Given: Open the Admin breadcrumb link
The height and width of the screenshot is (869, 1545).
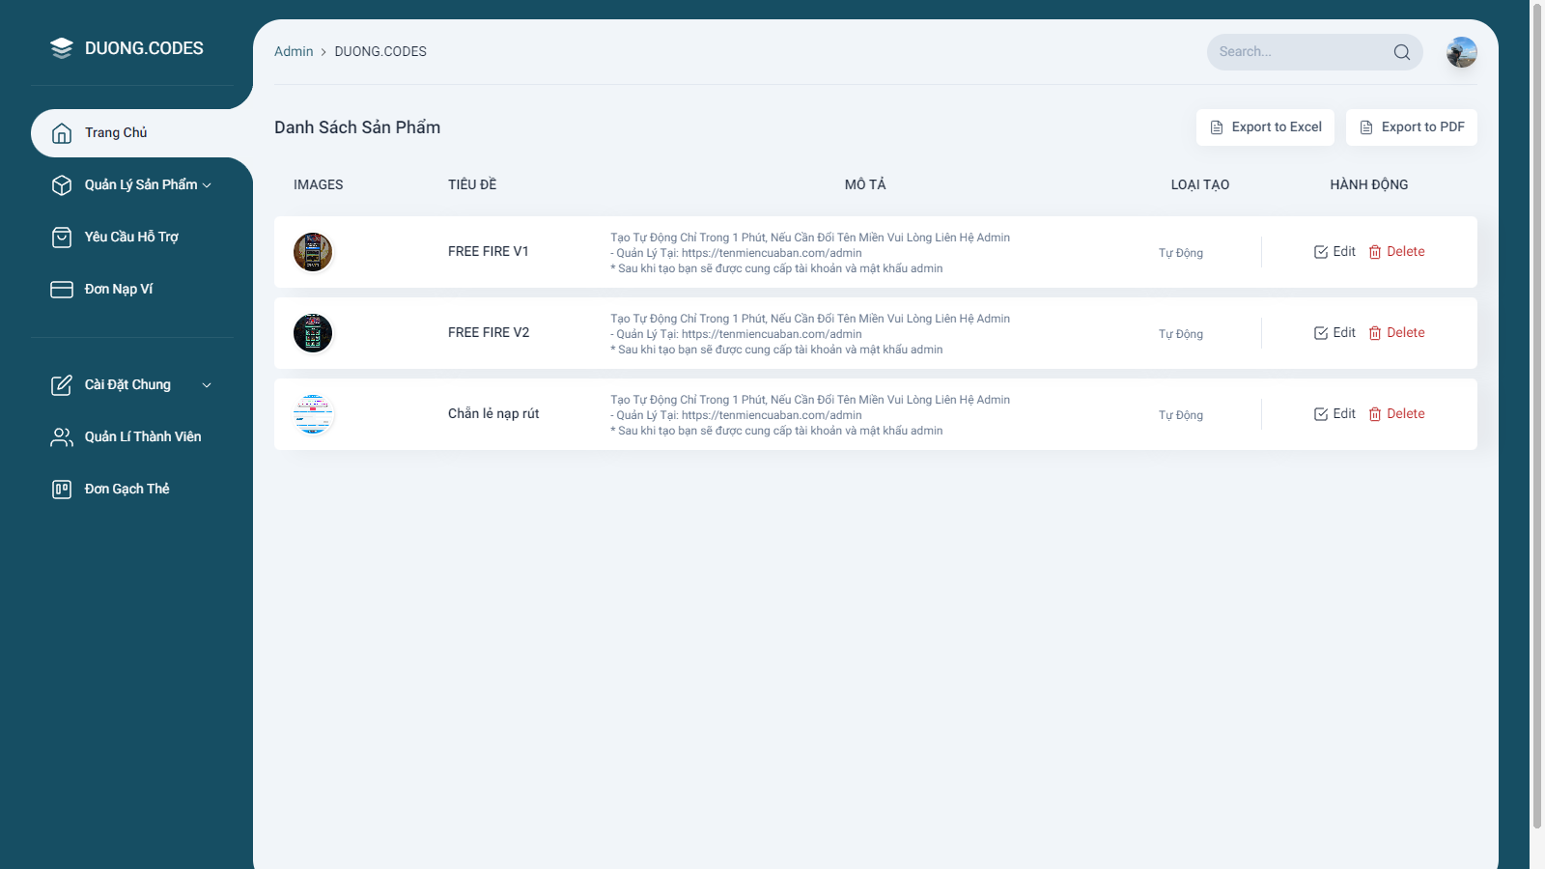Looking at the screenshot, I should (x=294, y=52).
